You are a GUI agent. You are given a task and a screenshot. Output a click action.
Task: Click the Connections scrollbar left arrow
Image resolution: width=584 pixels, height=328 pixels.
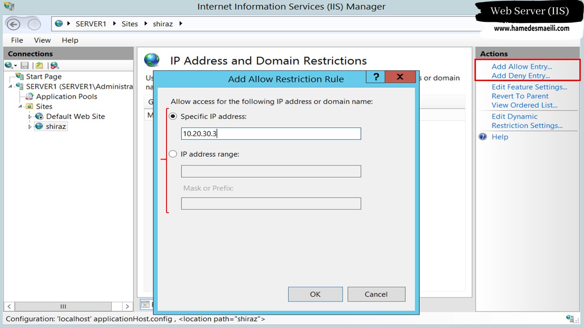click(9, 307)
